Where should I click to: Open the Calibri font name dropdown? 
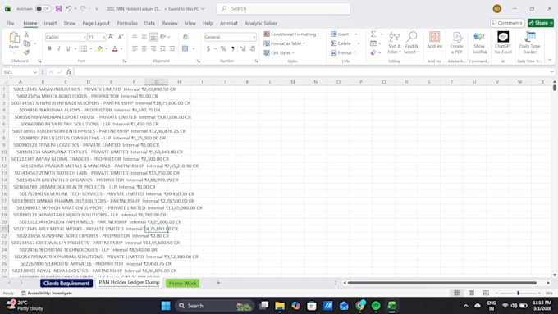[85, 37]
